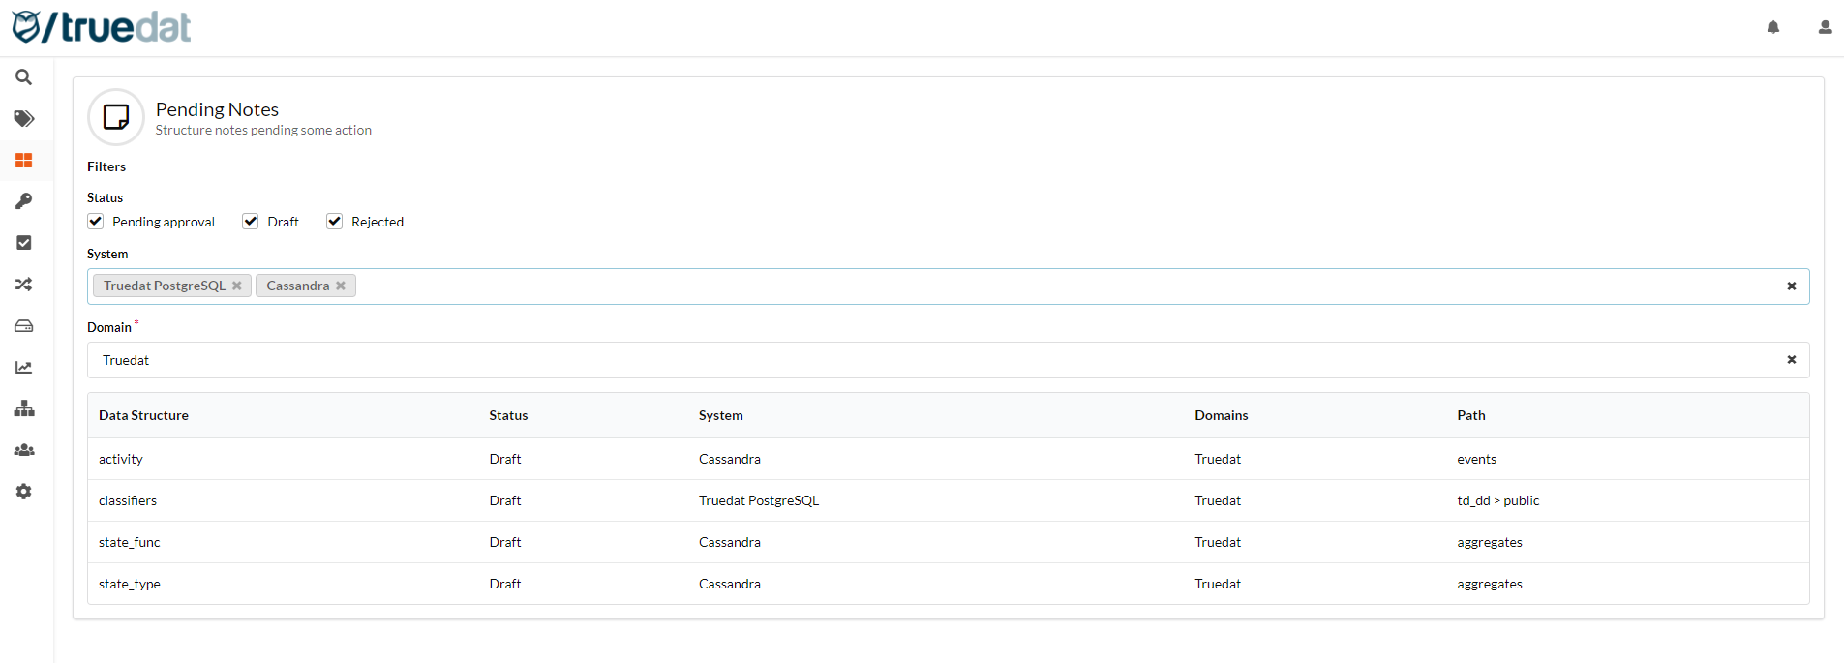Open notifications bell icon
The height and width of the screenshot is (663, 1844).
point(1773,27)
